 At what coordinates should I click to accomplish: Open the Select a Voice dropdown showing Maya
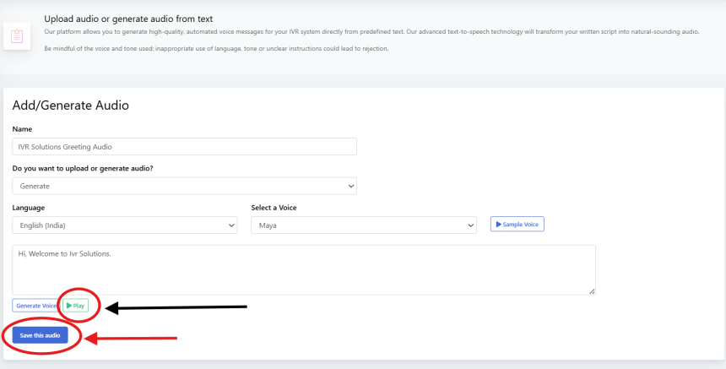click(363, 225)
